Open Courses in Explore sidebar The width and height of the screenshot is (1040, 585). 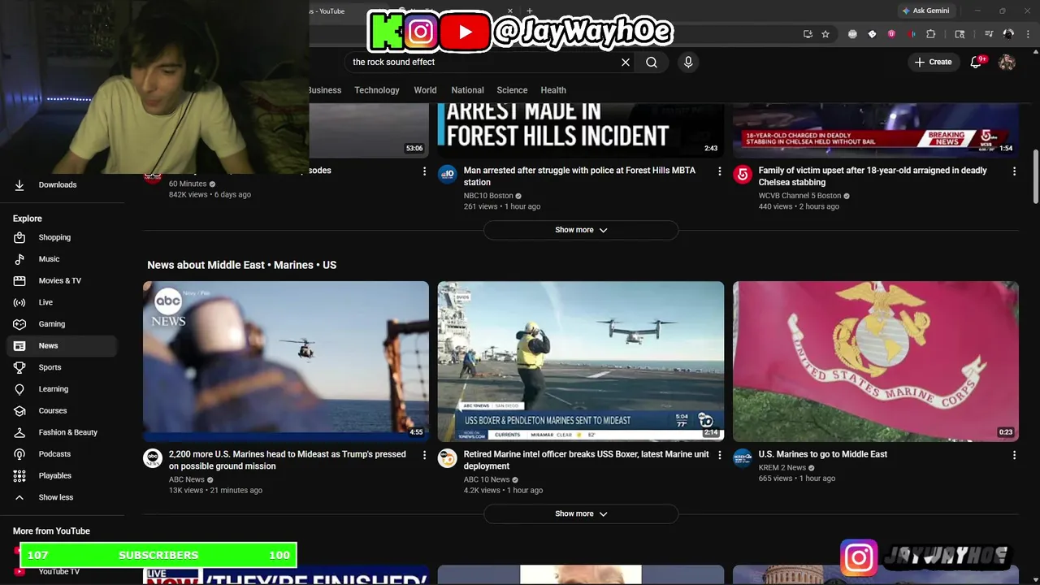pos(62,410)
